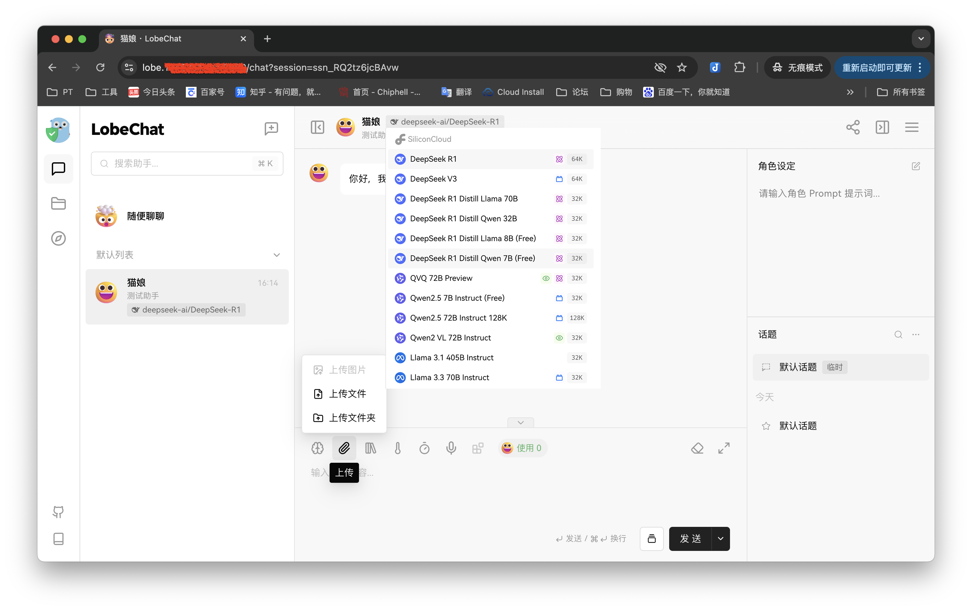
Task: Select QVQ 72B Preview model
Action: click(x=490, y=278)
